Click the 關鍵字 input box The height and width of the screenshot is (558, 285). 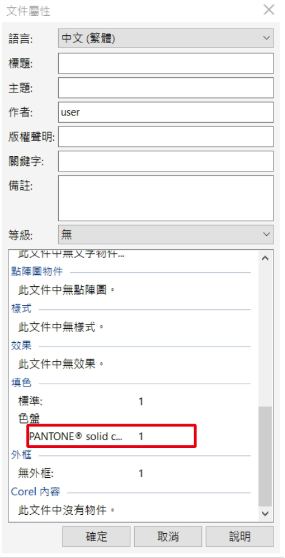pyautogui.click(x=166, y=161)
